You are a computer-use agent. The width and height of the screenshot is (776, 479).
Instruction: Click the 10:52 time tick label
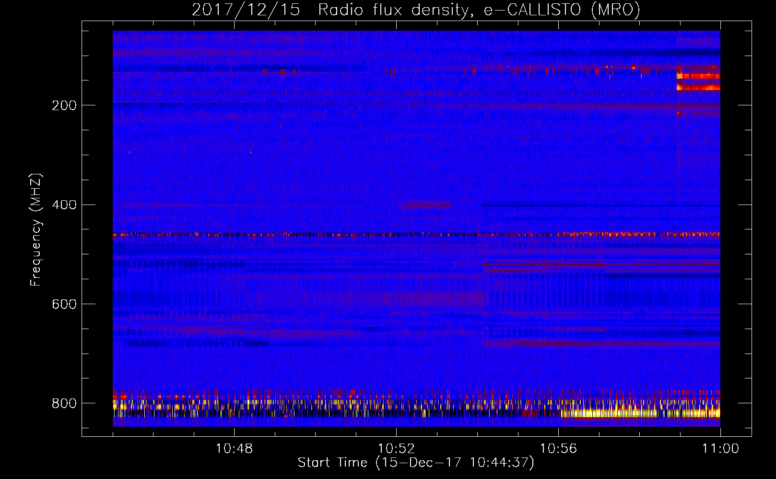pos(396,449)
